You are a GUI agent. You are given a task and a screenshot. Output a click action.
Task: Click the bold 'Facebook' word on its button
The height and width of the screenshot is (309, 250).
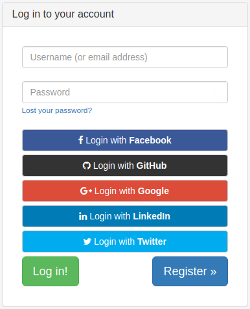click(x=150, y=140)
